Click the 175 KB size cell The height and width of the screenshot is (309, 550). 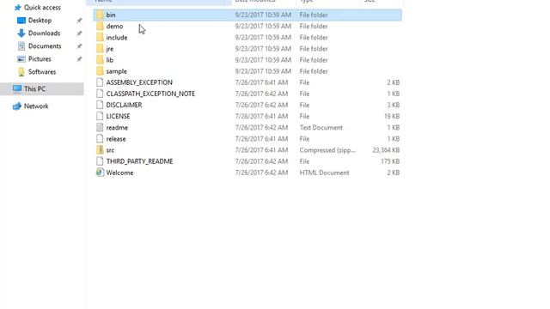point(390,161)
